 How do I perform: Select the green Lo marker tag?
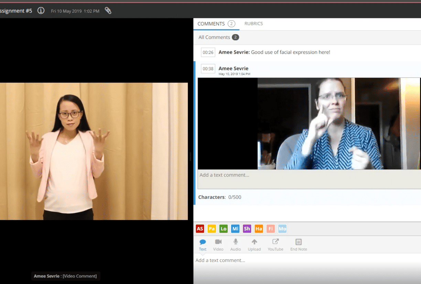tap(224, 229)
